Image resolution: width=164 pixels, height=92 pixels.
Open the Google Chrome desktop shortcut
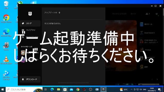click(6, 19)
